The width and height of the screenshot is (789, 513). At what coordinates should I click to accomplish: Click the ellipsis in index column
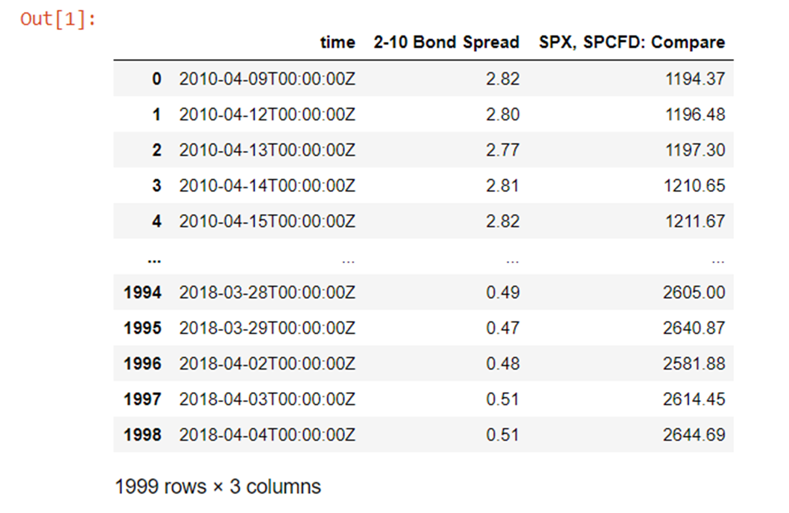point(154,260)
